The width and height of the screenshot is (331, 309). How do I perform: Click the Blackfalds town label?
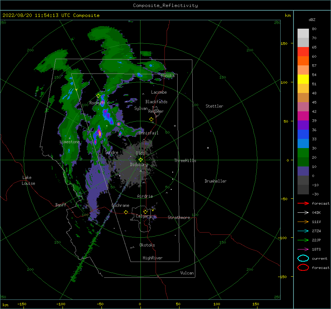coord(156,102)
